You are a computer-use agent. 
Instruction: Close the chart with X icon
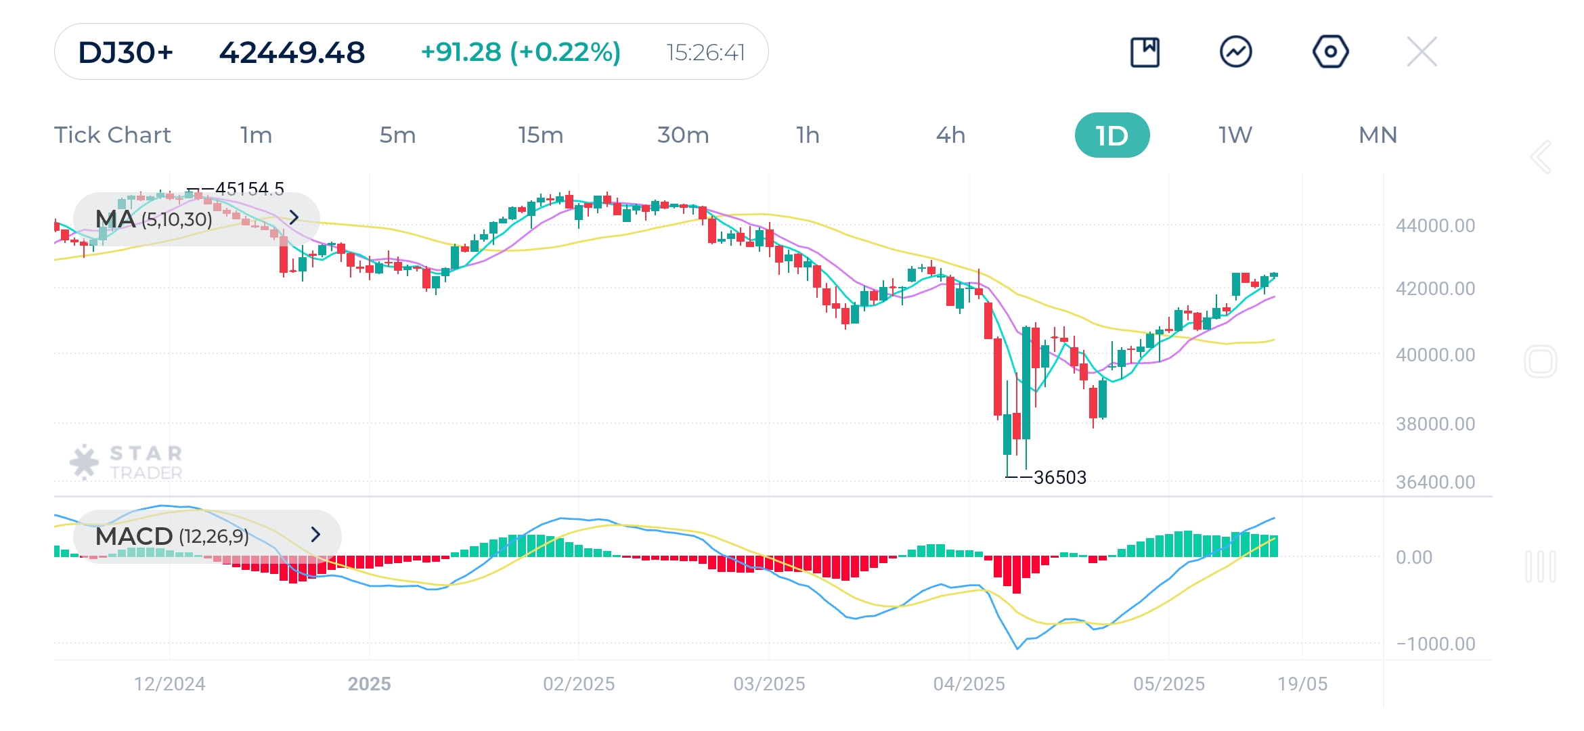(x=1422, y=52)
